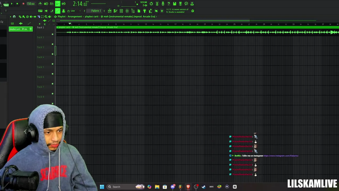Open Windows Start menu on taskbar
This screenshot has height=191, width=339.
click(x=102, y=187)
